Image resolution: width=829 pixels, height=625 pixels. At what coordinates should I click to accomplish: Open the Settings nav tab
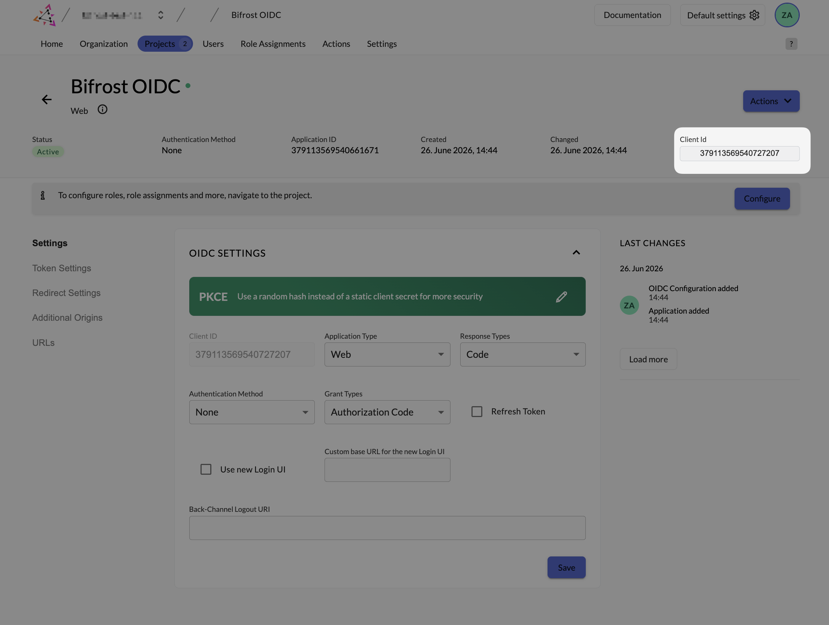(382, 44)
